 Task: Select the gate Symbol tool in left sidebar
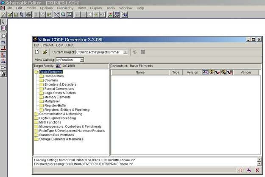point(3,36)
